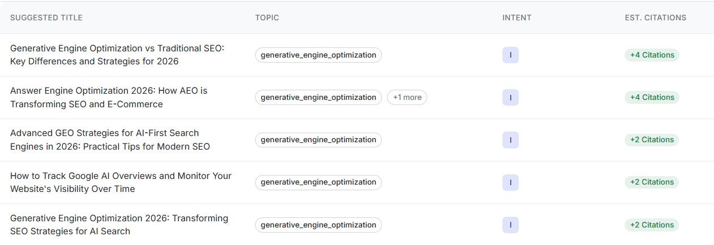The height and width of the screenshot is (245, 714).
Task: Click "+4 Citations" badge in the Traditional SEO row
Action: pyautogui.click(x=652, y=55)
